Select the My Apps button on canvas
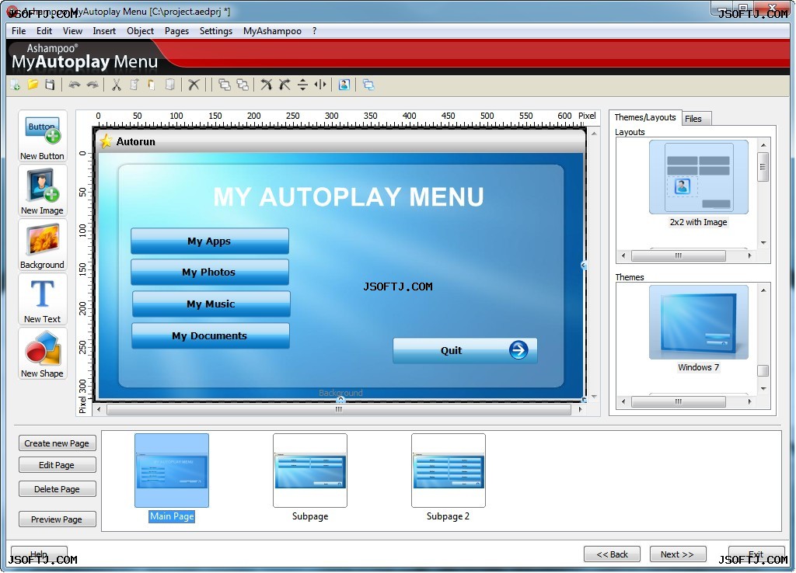The image size is (796, 573). [210, 241]
